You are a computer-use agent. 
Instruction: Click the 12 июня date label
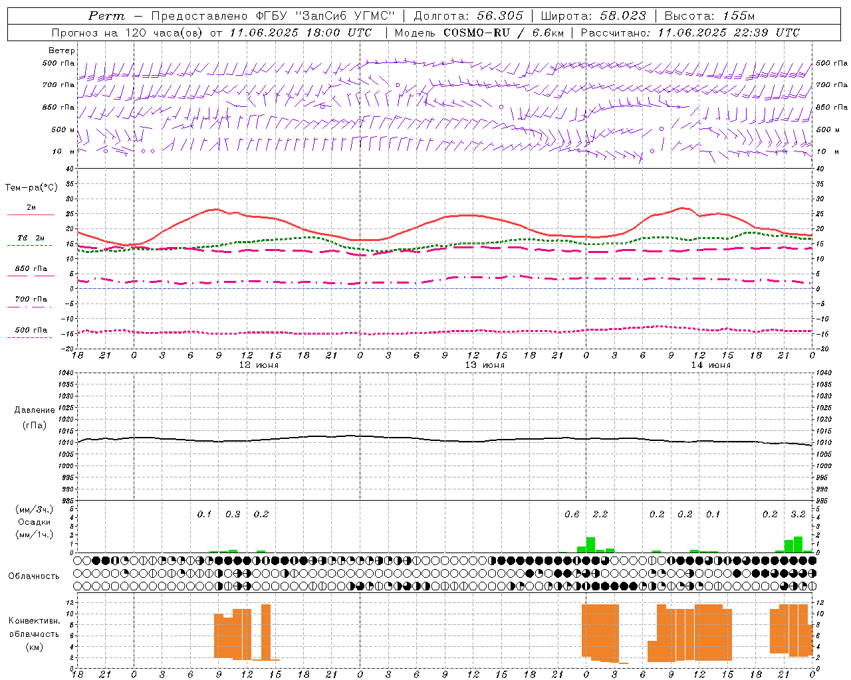click(259, 365)
